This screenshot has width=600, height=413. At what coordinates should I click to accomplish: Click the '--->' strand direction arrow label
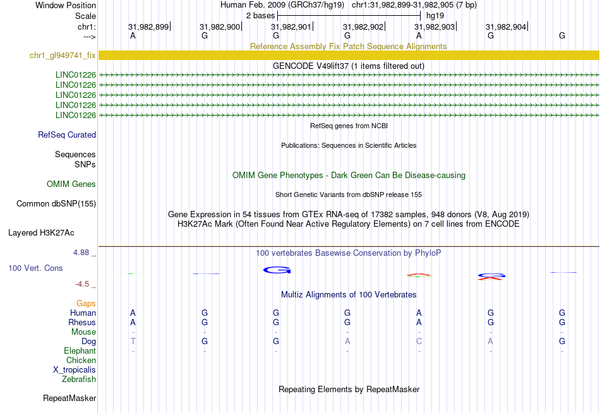(x=89, y=37)
